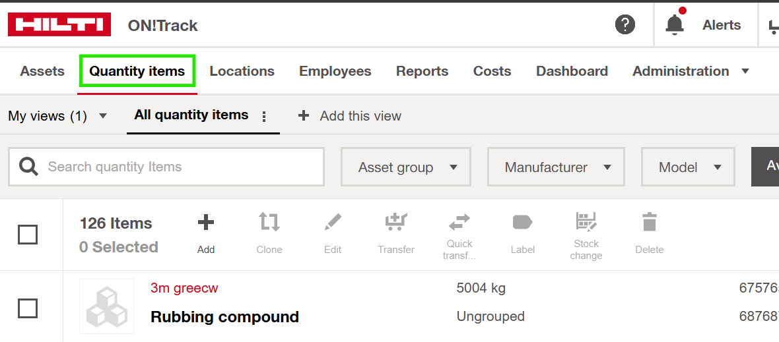Tick the select-all items checkbox

coord(28,235)
